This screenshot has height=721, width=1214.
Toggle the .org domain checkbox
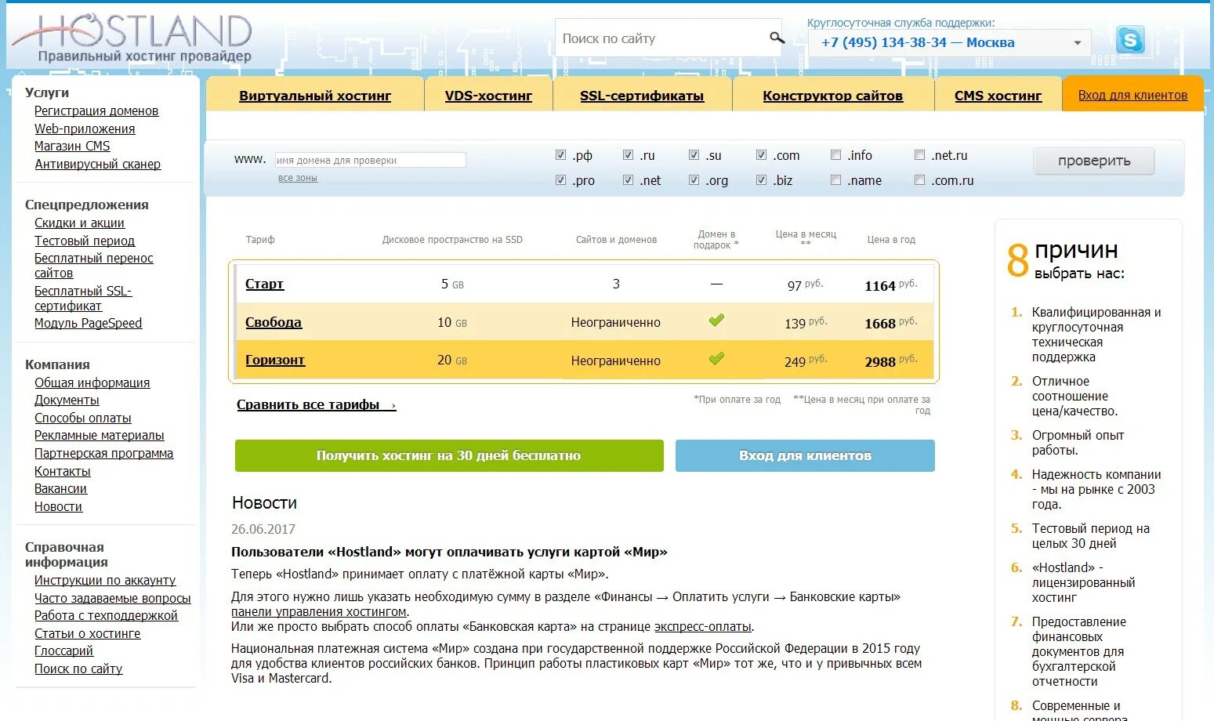tap(694, 180)
